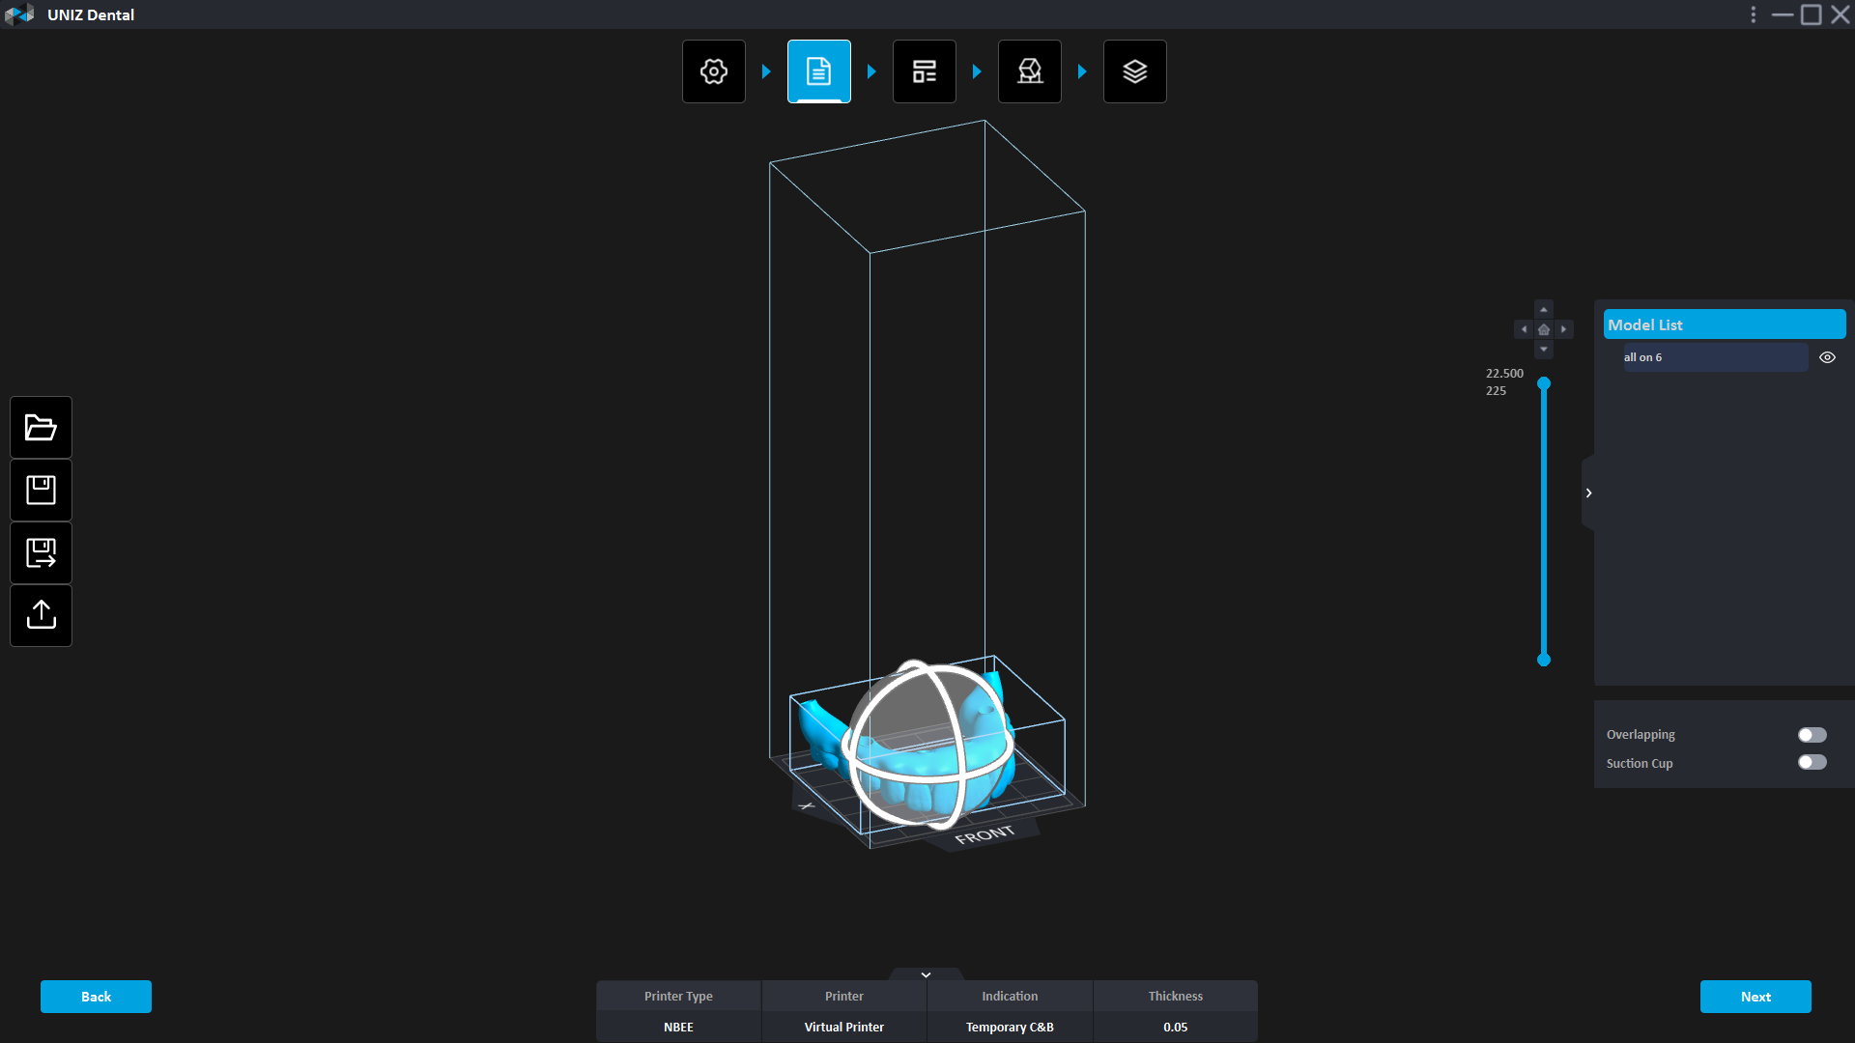Open the support generation step icon

point(1030,71)
